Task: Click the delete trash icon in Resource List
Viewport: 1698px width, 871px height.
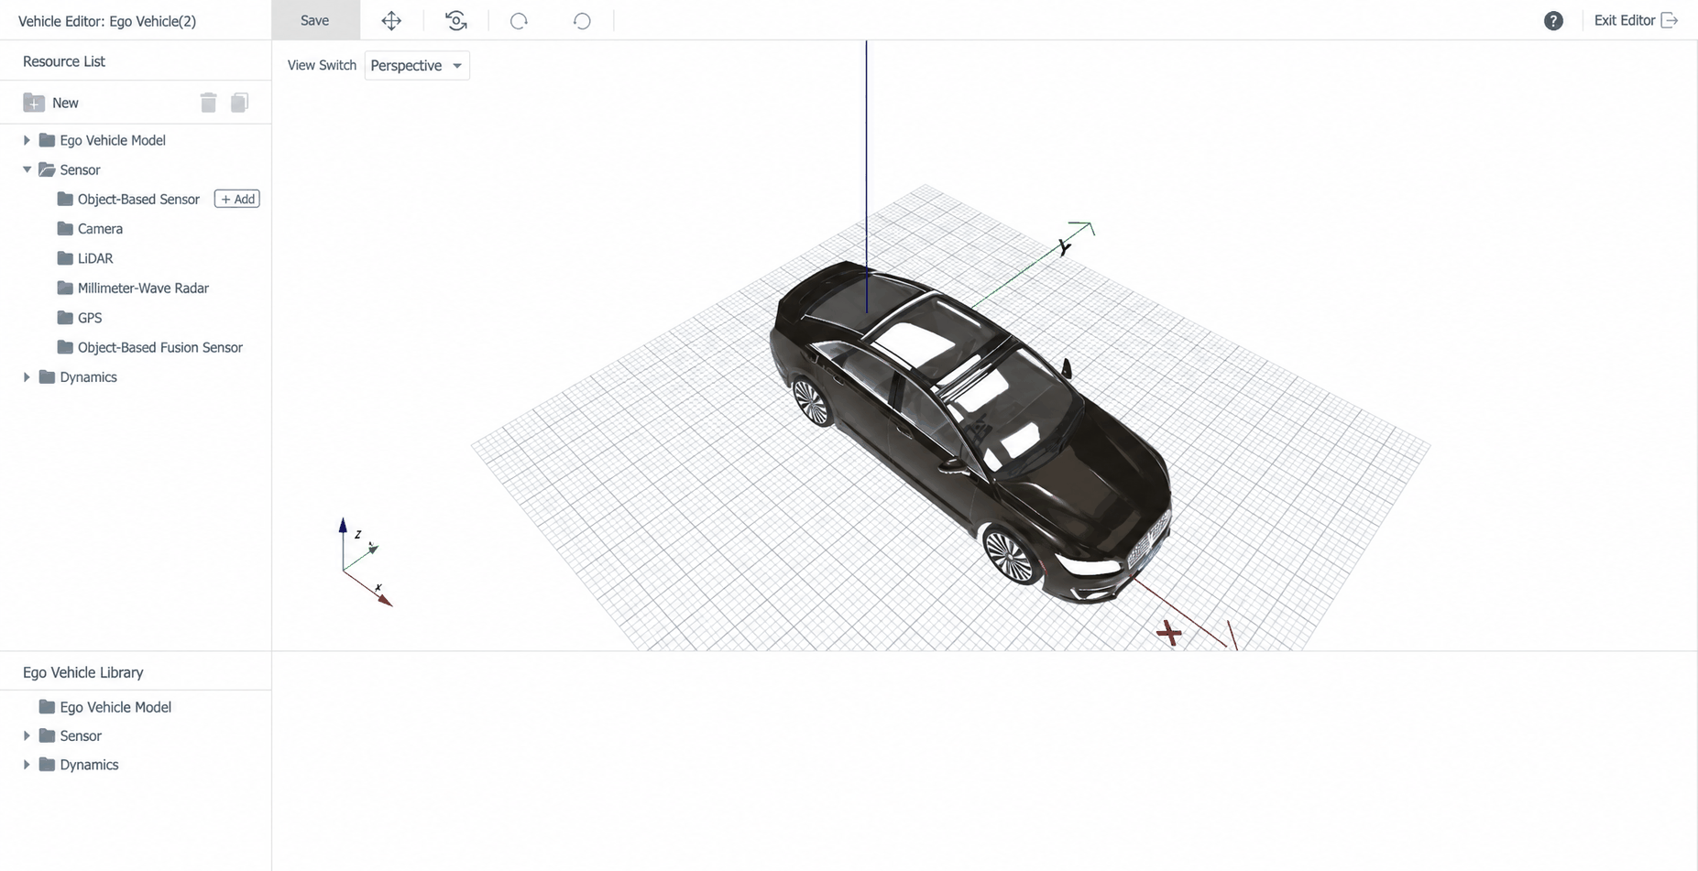Action: 208,103
